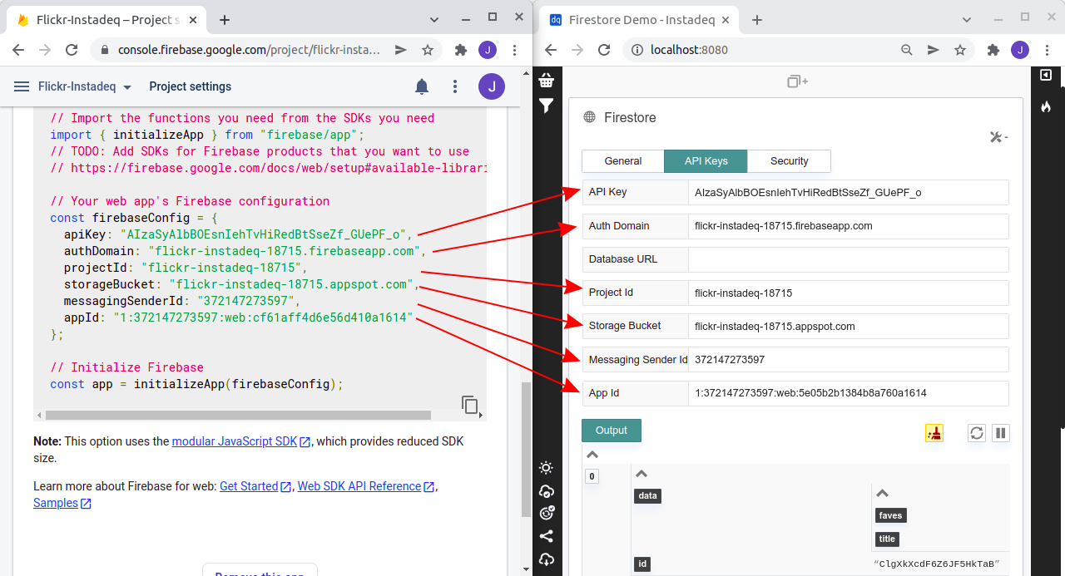
Task: Open extensions puzzle icon in localhost window
Action: click(993, 50)
